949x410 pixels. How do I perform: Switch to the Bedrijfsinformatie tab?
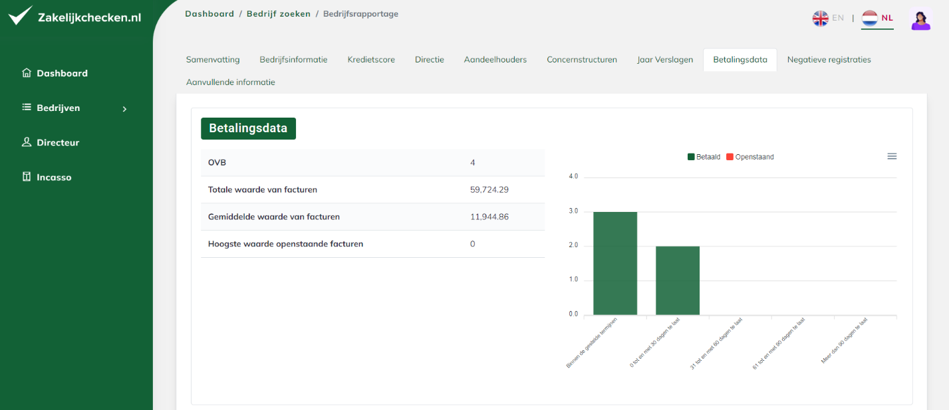pos(293,60)
